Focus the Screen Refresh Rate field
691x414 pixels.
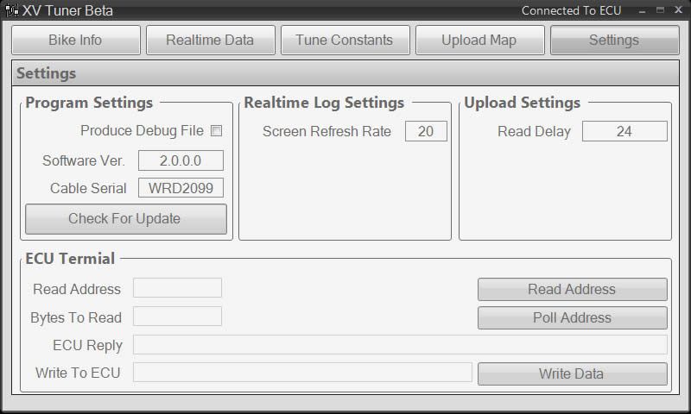[x=426, y=131]
